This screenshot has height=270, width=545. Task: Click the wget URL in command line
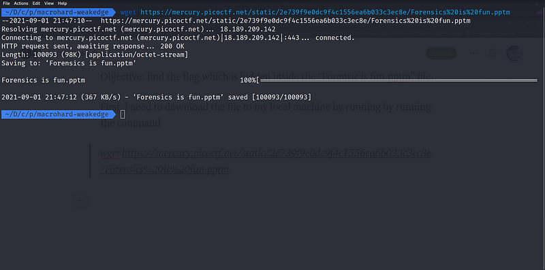[x=325, y=12]
